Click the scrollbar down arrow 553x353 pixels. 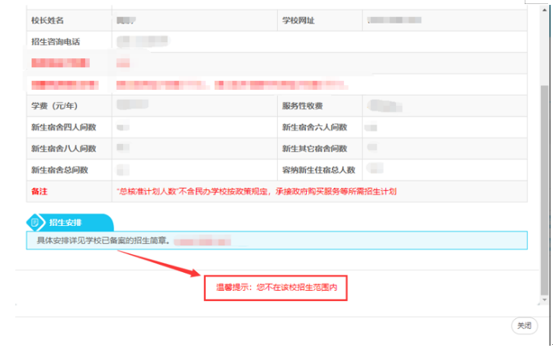[545, 300]
